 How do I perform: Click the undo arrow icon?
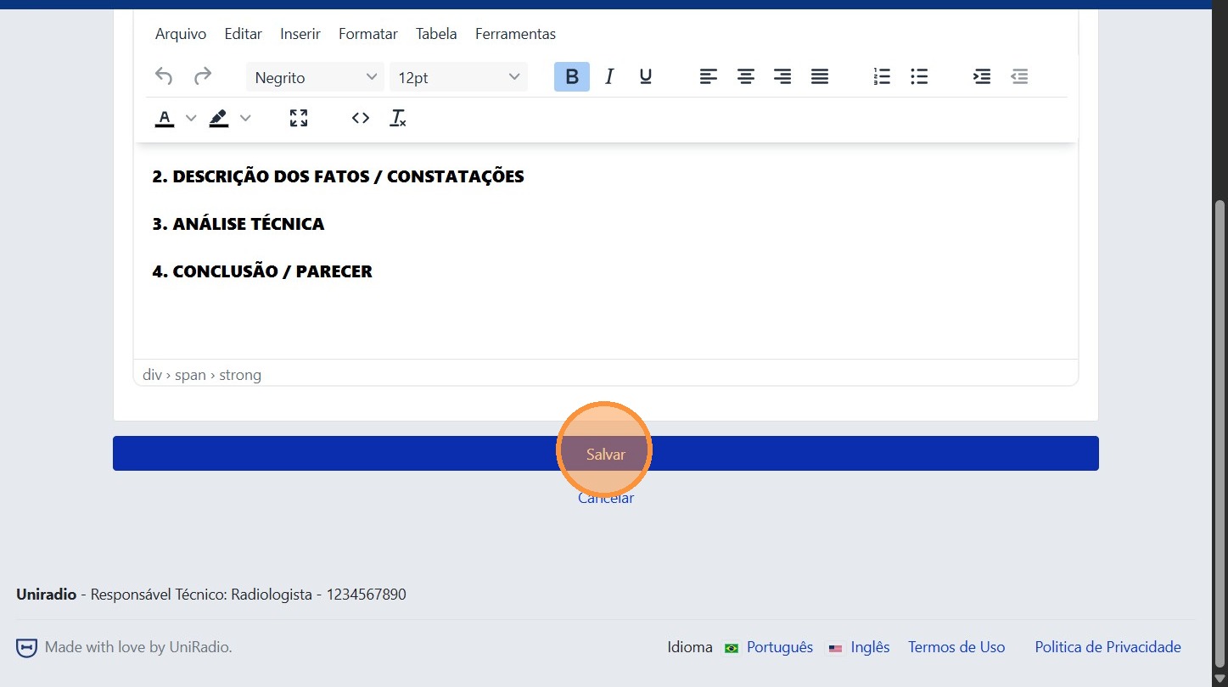click(164, 77)
